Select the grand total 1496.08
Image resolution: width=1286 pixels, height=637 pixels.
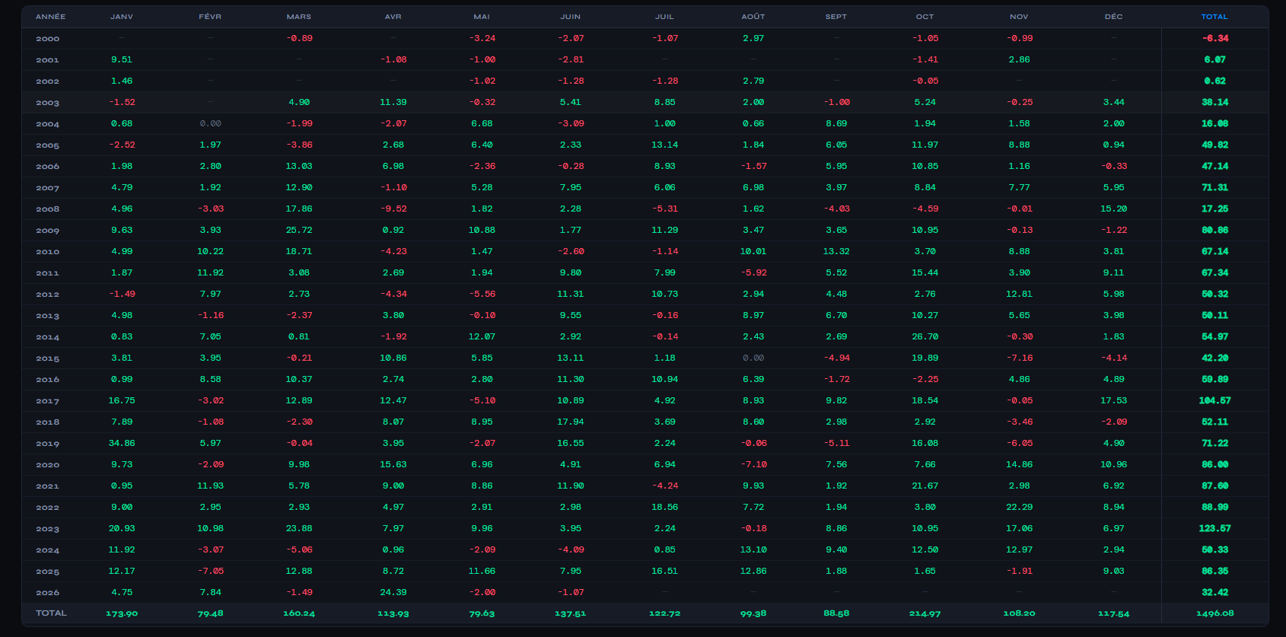[x=1214, y=613]
